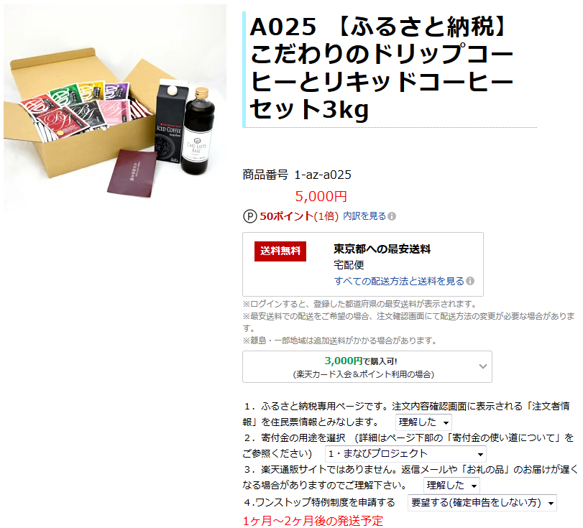Click the 5,000円 price text
Viewport: 583px width, 528px height.
(x=321, y=196)
